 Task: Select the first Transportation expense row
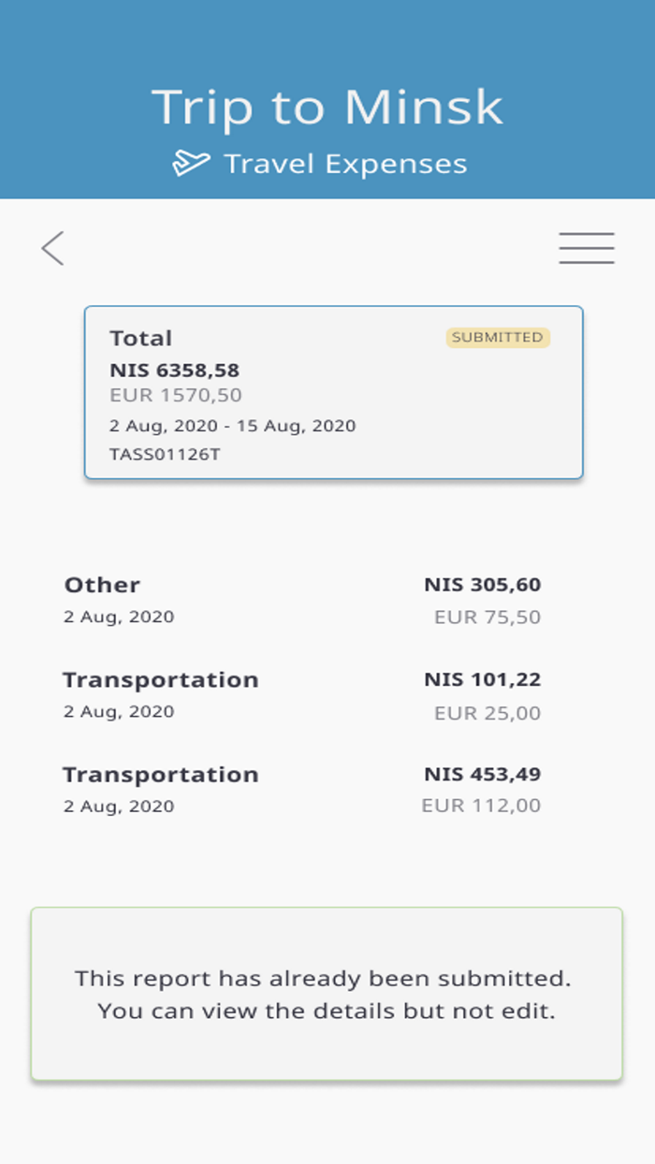(161, 679)
